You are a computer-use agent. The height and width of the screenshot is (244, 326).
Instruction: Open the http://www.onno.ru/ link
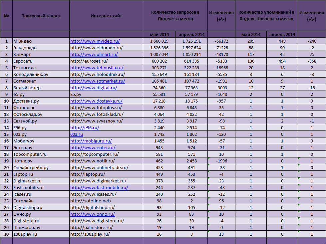point(93,214)
